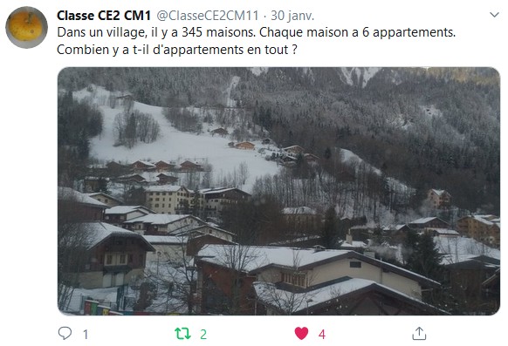Click the word 'appartements' in first sentence
The image size is (508, 346).
[414, 33]
